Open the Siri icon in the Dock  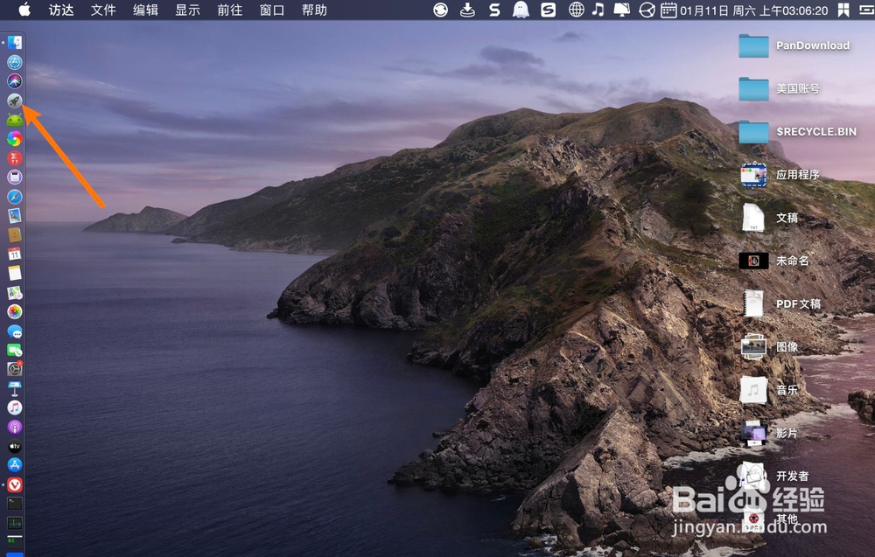pyautogui.click(x=15, y=80)
